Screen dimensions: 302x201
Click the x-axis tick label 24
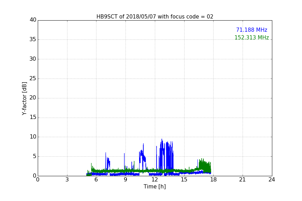272,180
